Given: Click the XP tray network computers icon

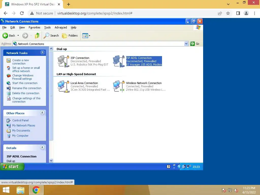Looking at the screenshot, I should click(184, 167).
